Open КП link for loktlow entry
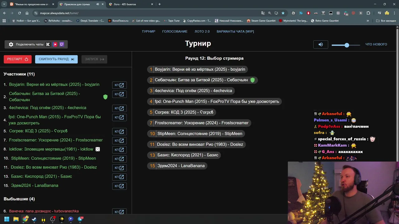This screenshot has width=399, height=224. pyautogui.click(x=119, y=150)
